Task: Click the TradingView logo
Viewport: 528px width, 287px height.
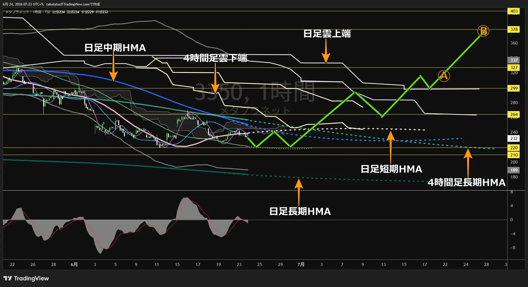Action: click(26, 278)
